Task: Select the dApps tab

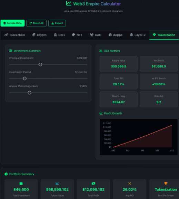Action: [x=116, y=35]
